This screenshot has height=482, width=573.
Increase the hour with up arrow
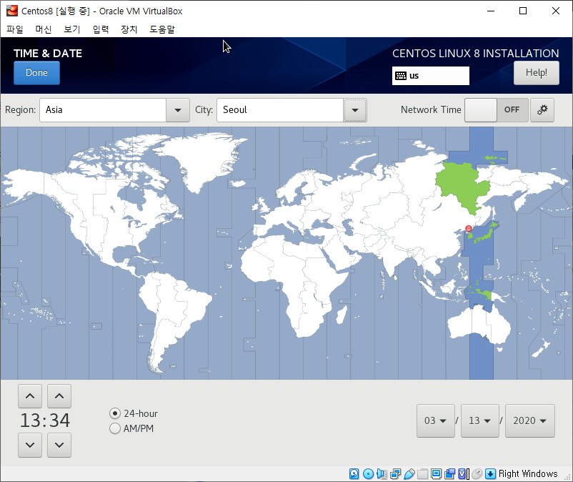point(30,396)
